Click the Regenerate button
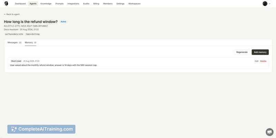Viewport: 276px width, 138px height. pyautogui.click(x=242, y=52)
